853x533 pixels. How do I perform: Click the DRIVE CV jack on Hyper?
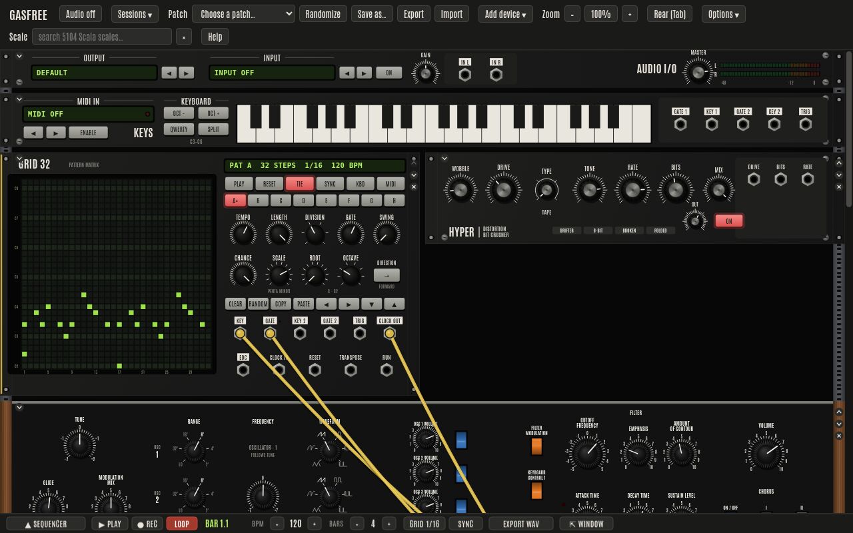pos(754,179)
